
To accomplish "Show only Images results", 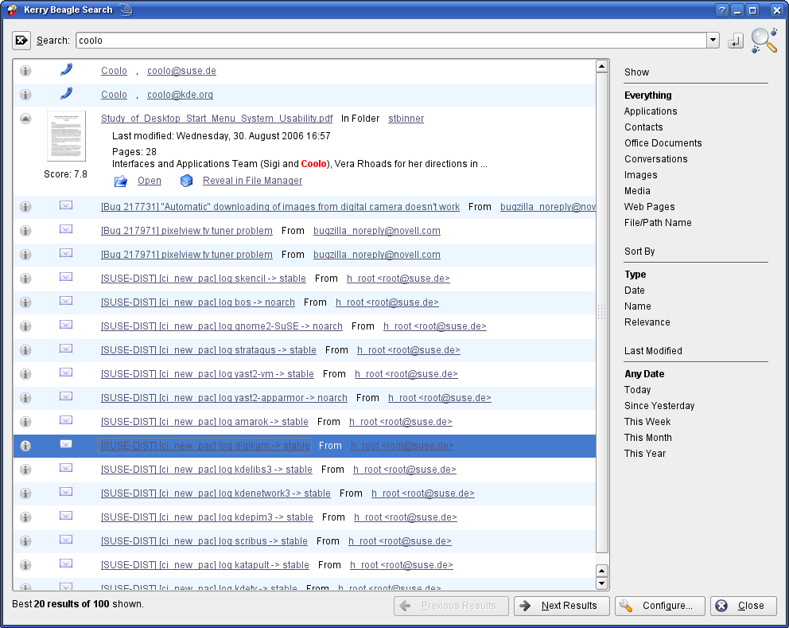I will pyautogui.click(x=640, y=175).
